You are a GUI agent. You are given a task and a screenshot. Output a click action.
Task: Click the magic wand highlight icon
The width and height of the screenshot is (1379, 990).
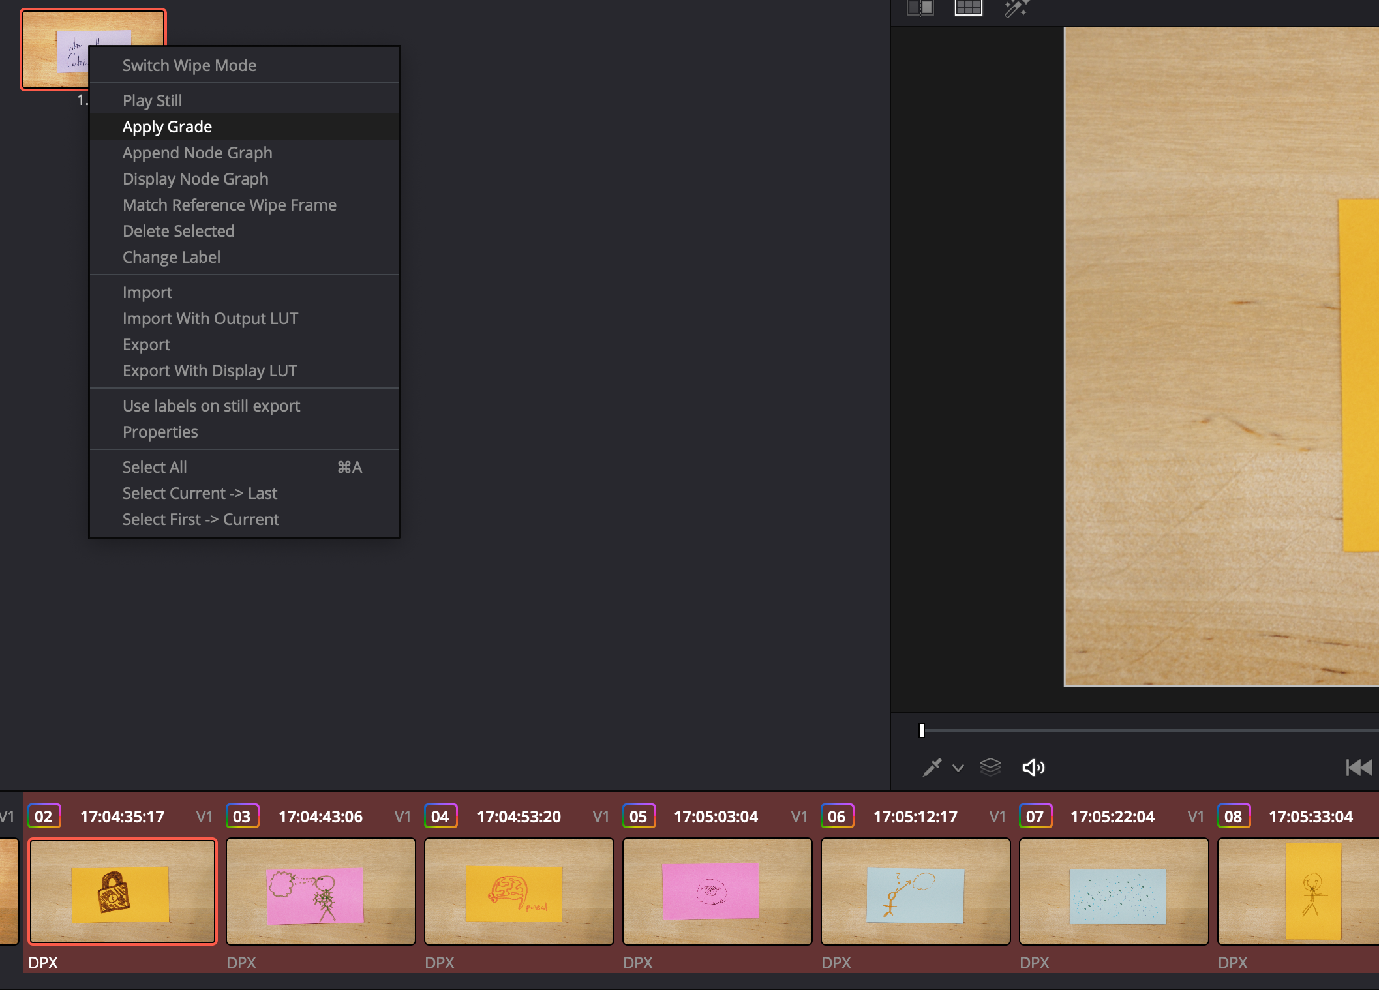(1016, 8)
